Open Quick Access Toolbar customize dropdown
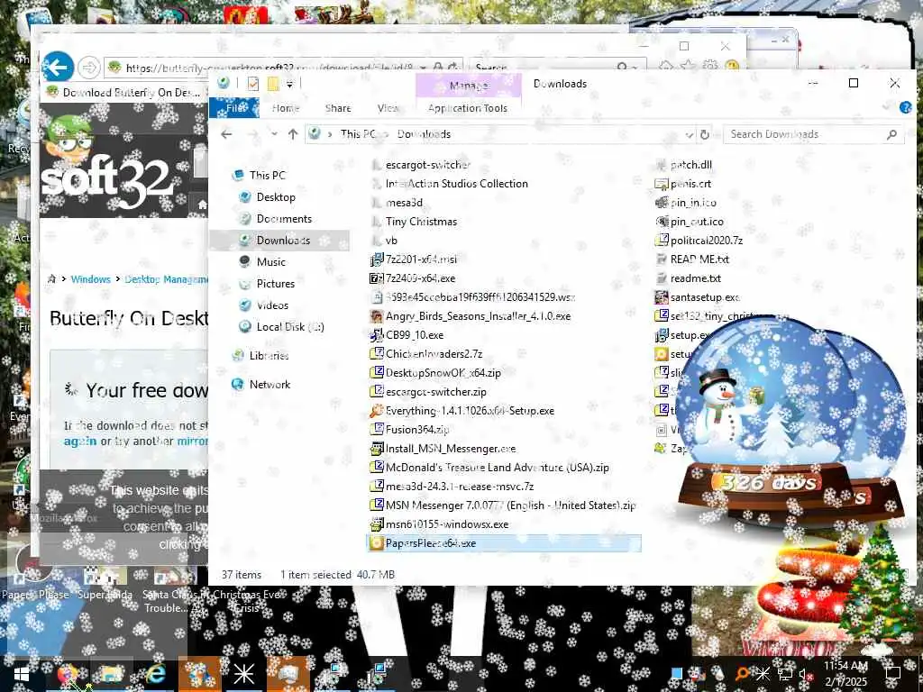The image size is (923, 692). pos(289,84)
